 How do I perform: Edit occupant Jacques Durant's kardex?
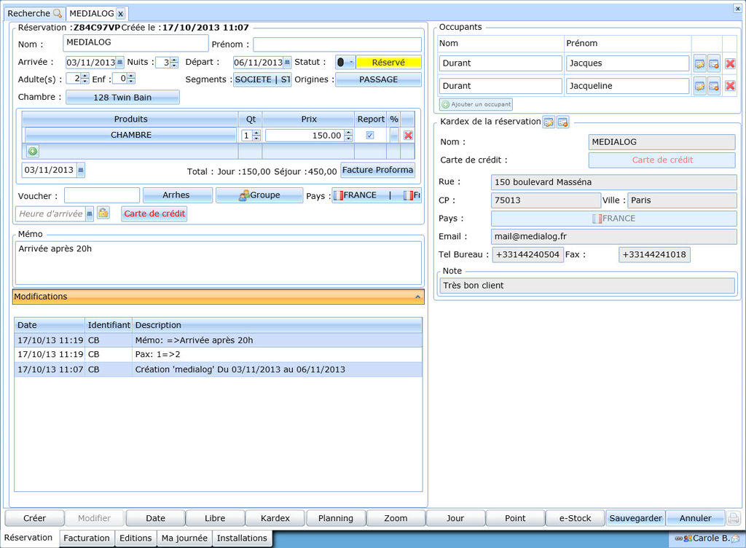(x=699, y=63)
